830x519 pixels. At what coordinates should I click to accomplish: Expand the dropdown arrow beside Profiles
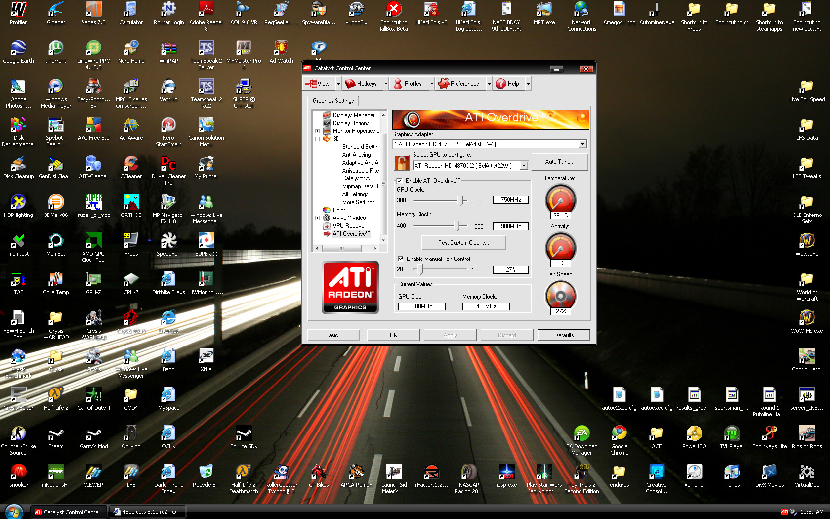click(431, 84)
